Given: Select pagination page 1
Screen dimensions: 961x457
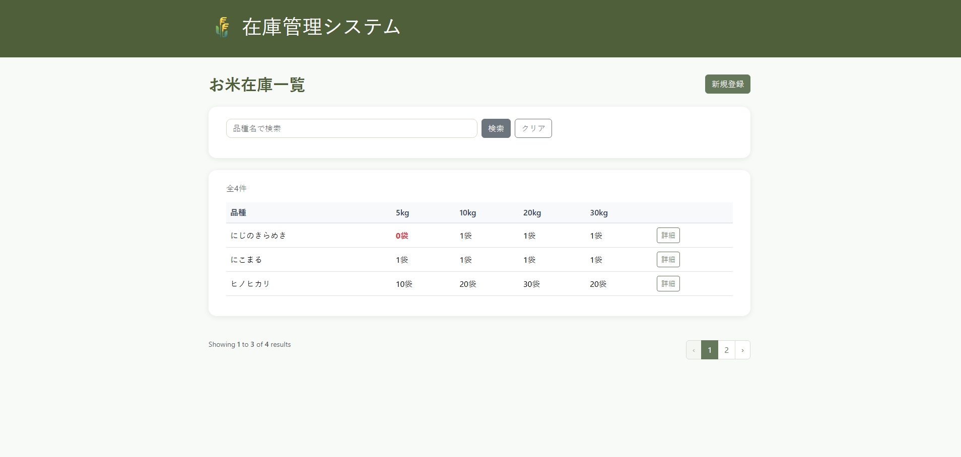Looking at the screenshot, I should click(x=710, y=350).
